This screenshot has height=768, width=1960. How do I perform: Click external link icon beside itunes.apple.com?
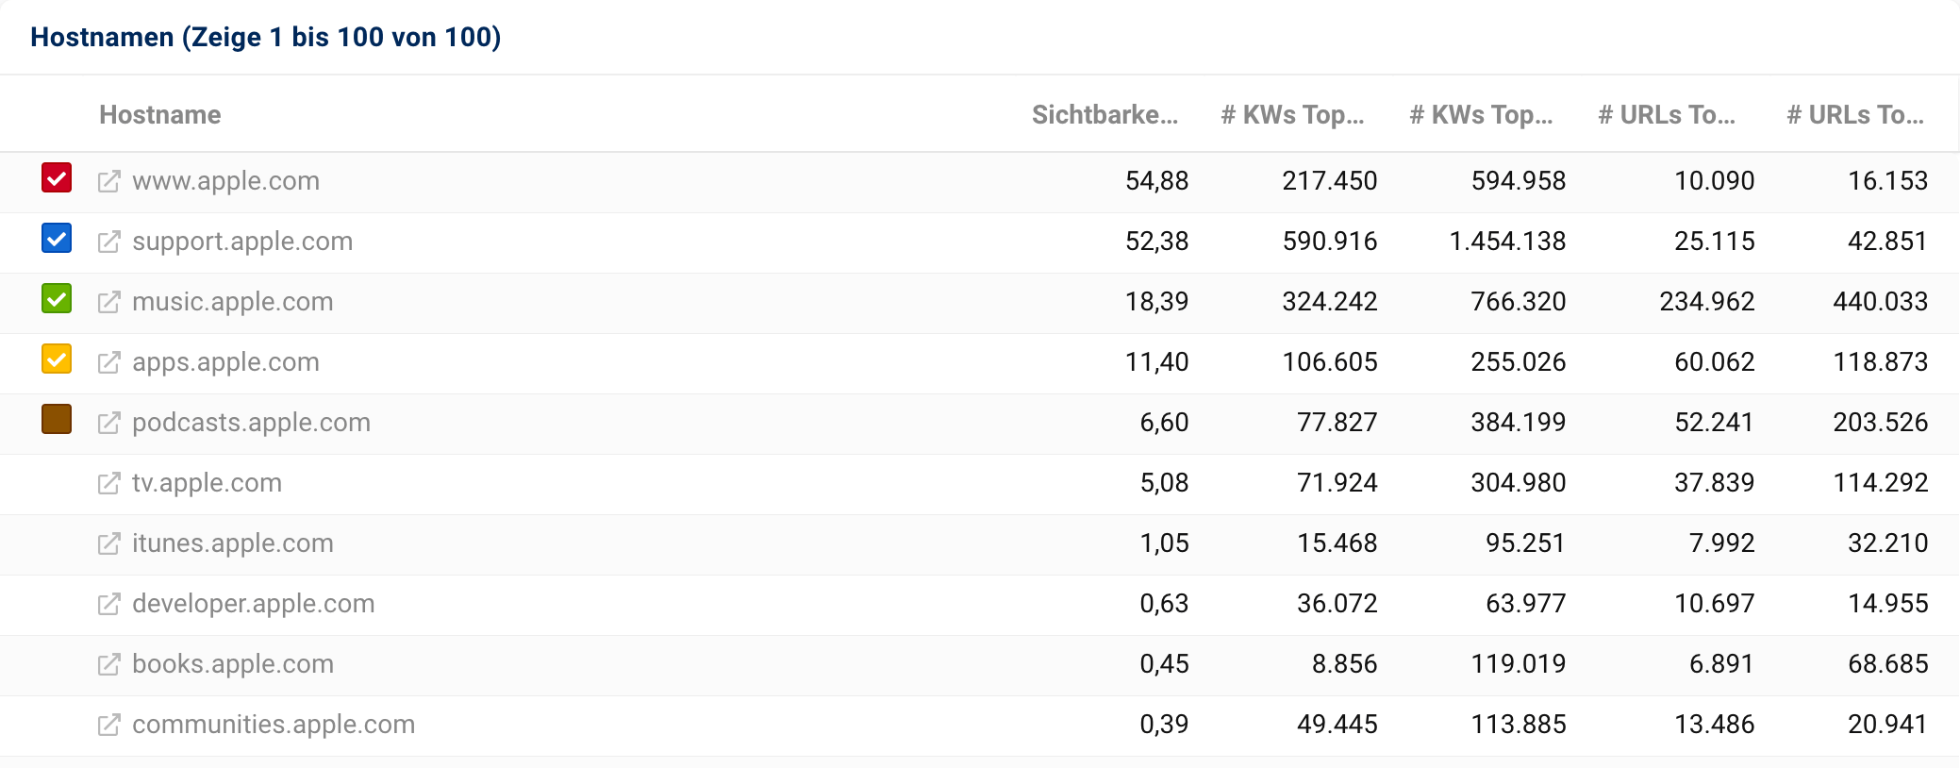(109, 543)
